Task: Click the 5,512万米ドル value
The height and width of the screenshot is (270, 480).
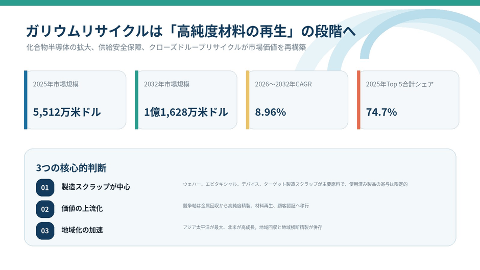Action: pyautogui.click(x=67, y=112)
